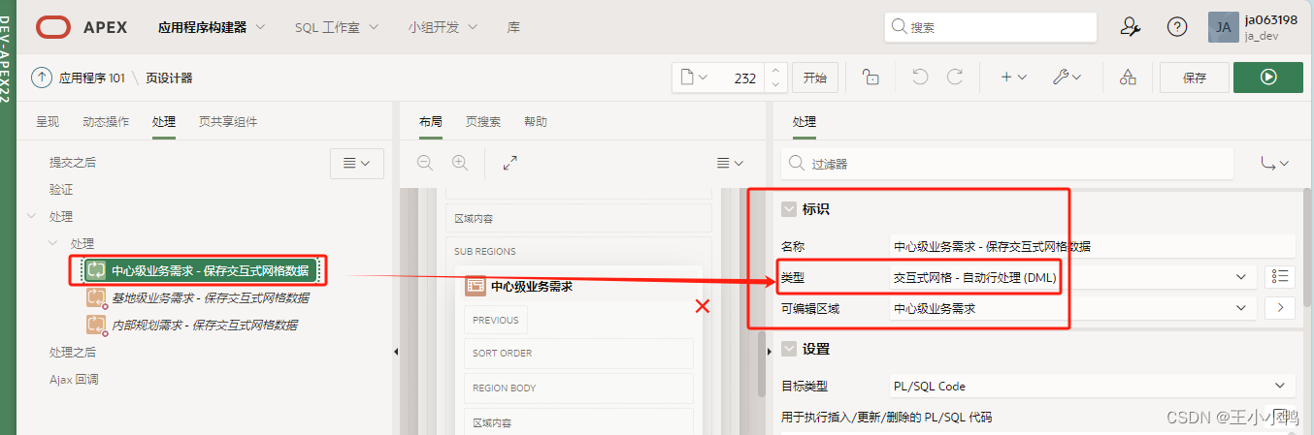The height and width of the screenshot is (435, 1314).
Task: Open the shared components shapes icon
Action: coord(1128,78)
